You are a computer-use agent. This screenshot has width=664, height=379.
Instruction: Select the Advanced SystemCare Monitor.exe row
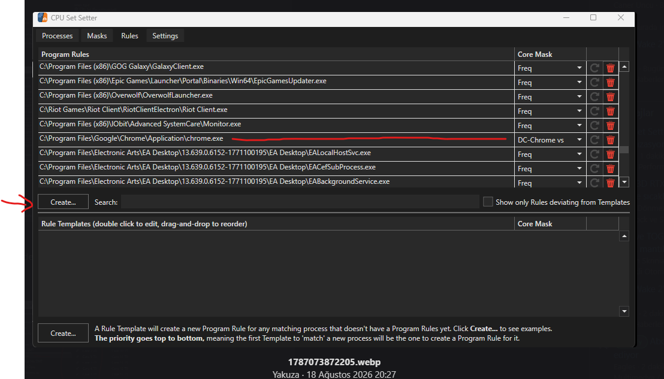[x=276, y=125]
